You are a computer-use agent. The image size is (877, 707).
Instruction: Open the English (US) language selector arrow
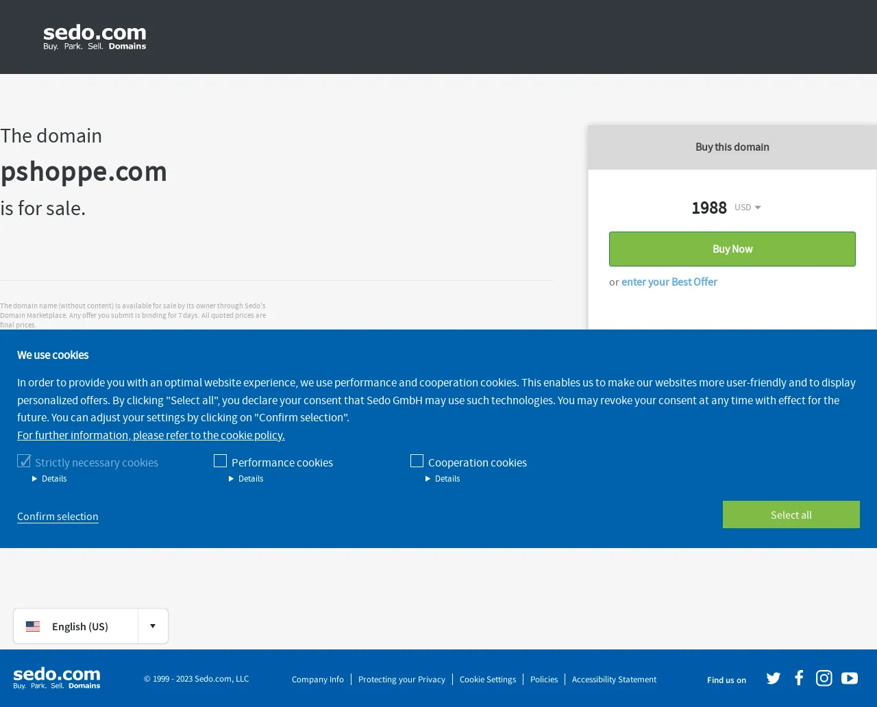pyautogui.click(x=153, y=626)
